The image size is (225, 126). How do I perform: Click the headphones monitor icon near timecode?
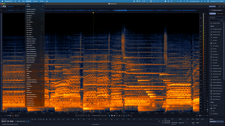click(16, 121)
